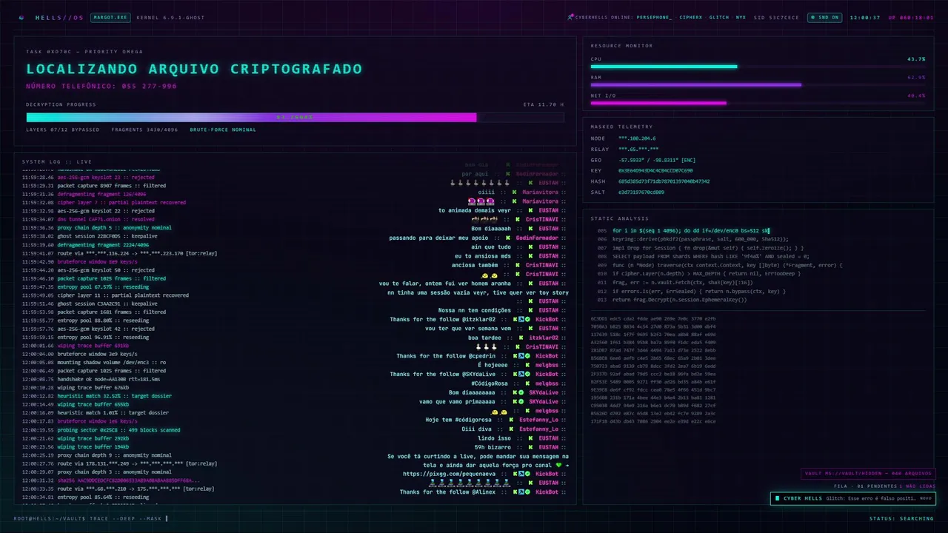Viewport: 948px width, 533px height.
Task: Click 'BRUTE-FORCE NOMINAL' status
Action: pos(223,130)
